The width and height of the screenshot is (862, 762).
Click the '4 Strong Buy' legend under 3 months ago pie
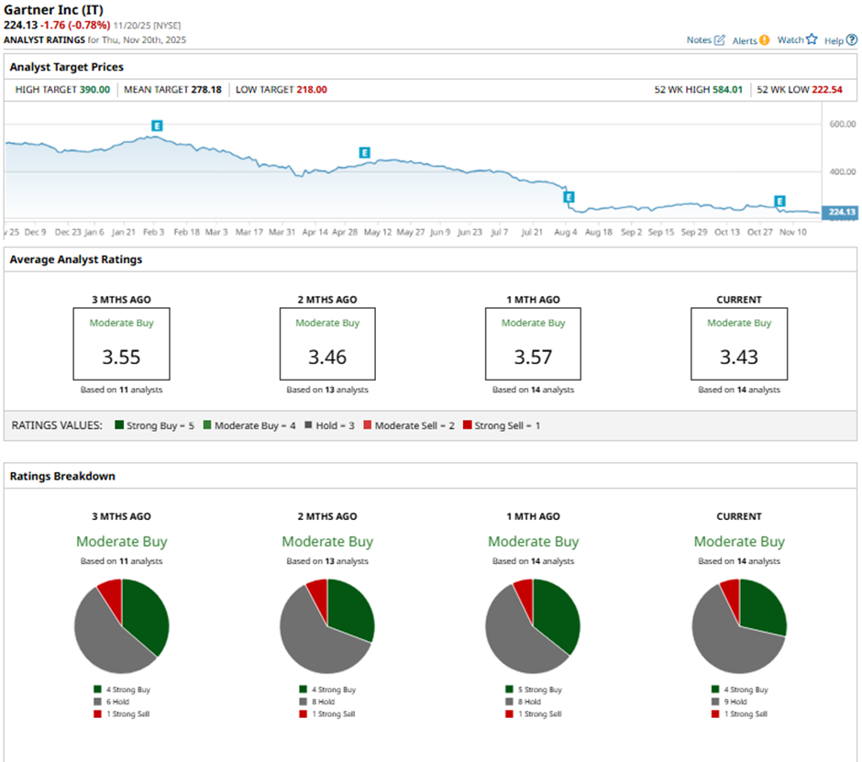122,690
